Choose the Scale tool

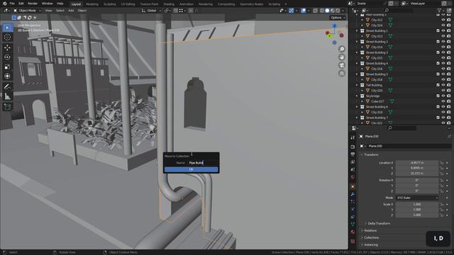pos(8,67)
